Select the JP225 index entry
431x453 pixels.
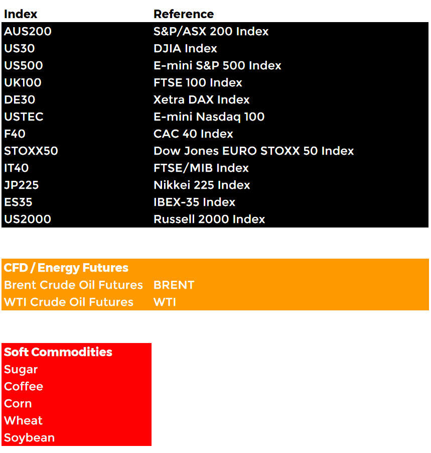(22, 185)
